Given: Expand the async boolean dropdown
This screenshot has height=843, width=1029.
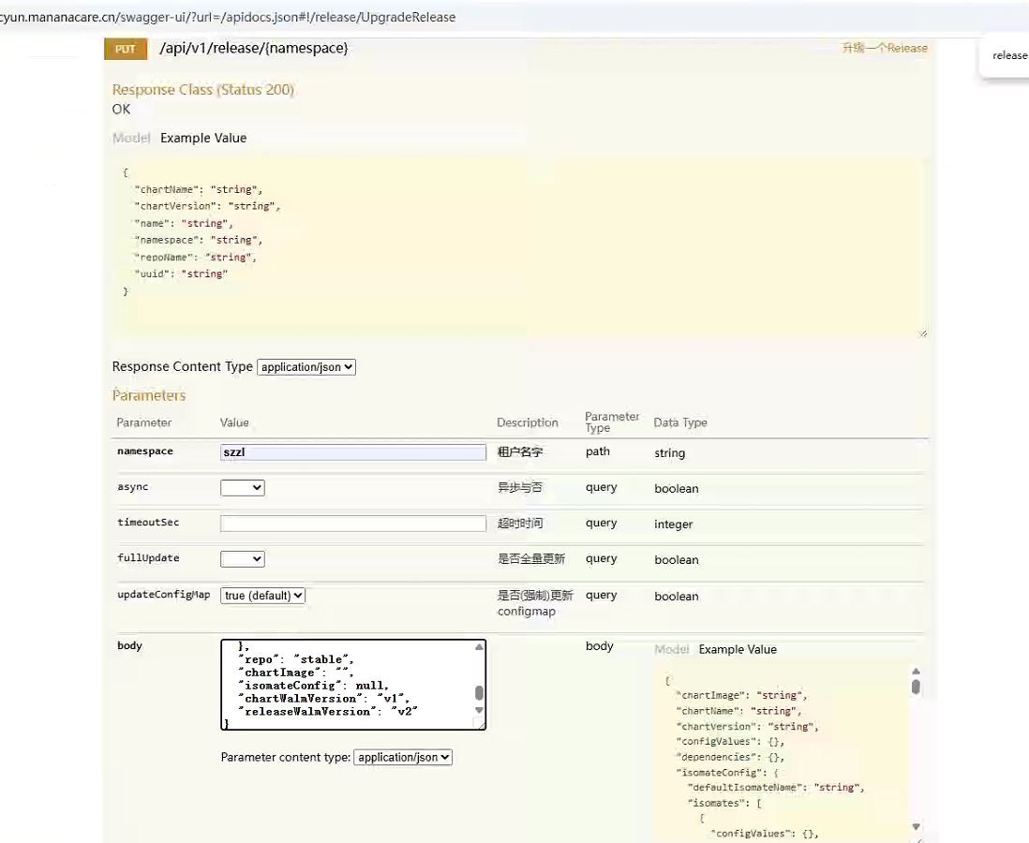Looking at the screenshot, I should 243,488.
